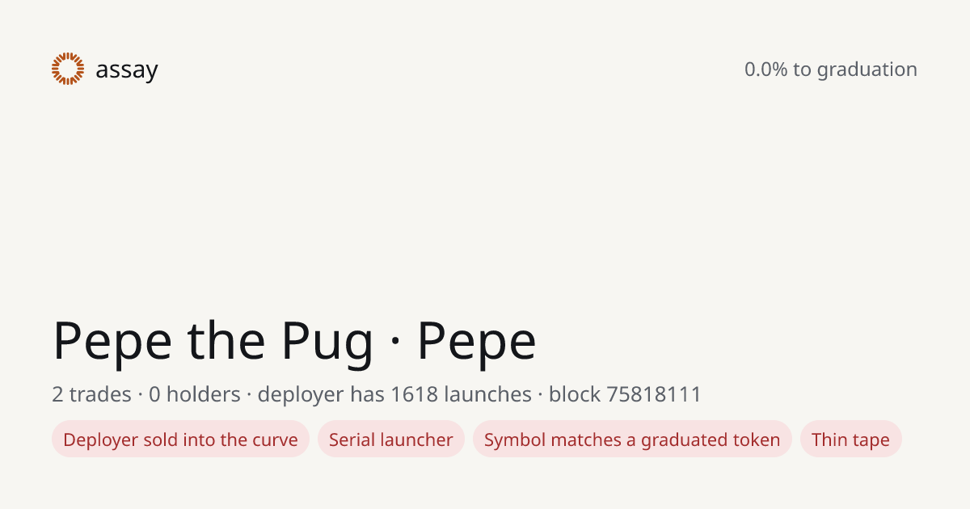Screen dimensions: 970x509
Task: Select the 2 trades stat
Action: 91,394
